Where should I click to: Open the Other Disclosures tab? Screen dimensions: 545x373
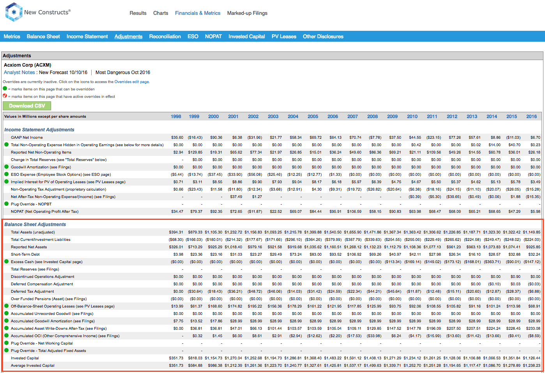pyautogui.click(x=323, y=37)
